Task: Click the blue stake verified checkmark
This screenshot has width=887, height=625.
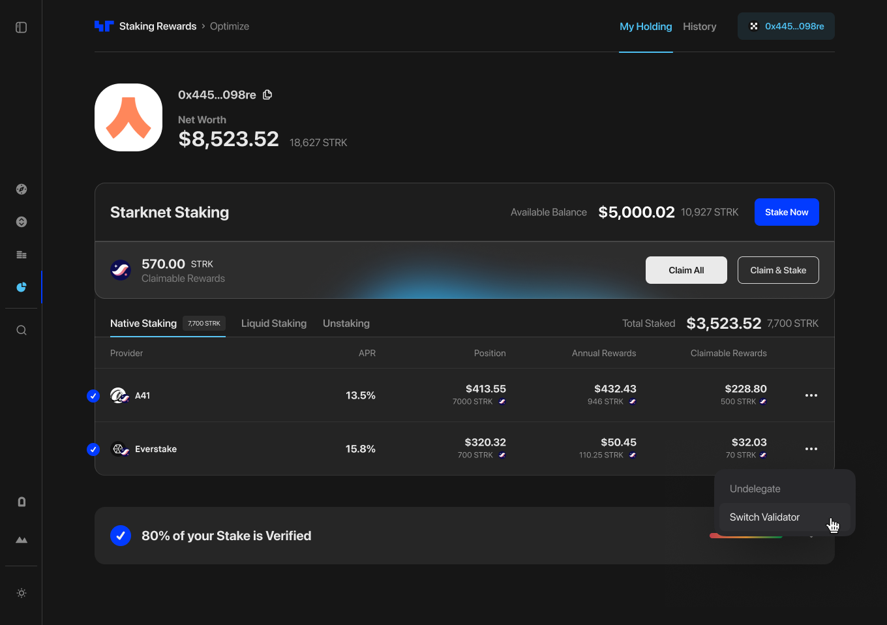Action: point(121,536)
